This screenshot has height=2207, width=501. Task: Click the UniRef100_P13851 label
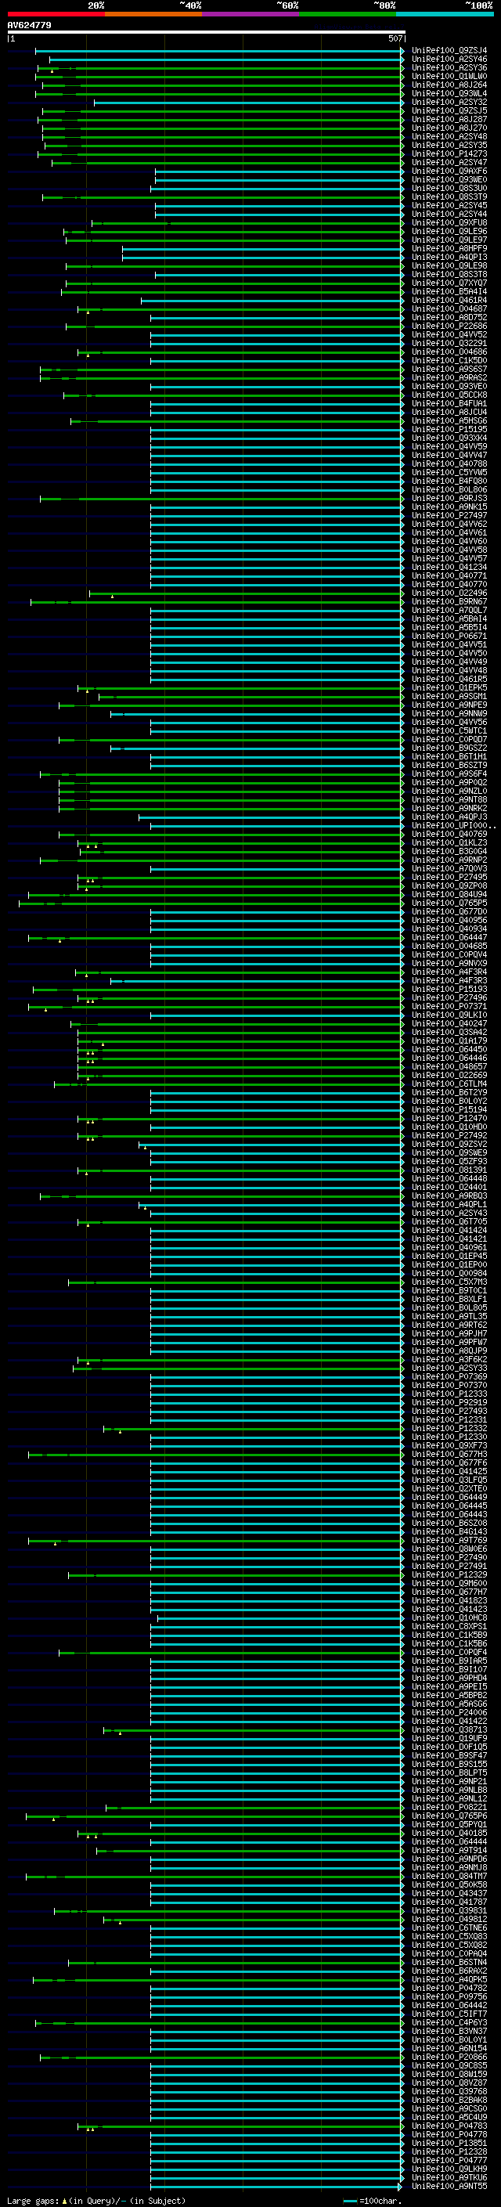coord(449,2143)
